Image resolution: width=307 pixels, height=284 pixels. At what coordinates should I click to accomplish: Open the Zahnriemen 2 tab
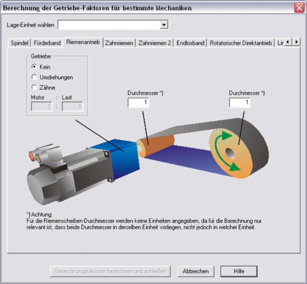point(155,43)
